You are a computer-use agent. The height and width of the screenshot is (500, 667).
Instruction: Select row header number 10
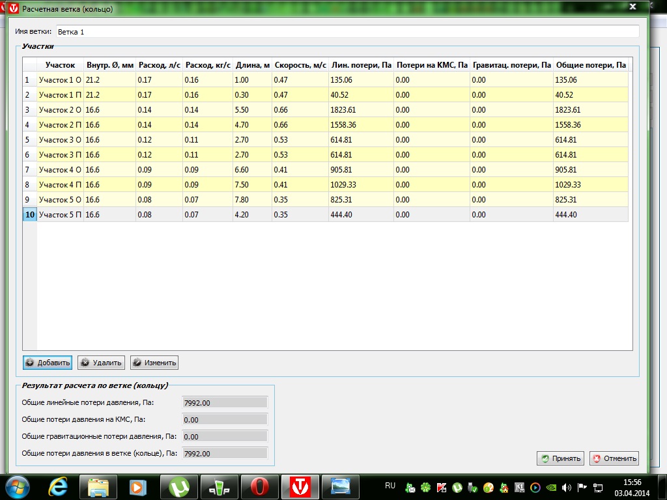tap(30, 214)
